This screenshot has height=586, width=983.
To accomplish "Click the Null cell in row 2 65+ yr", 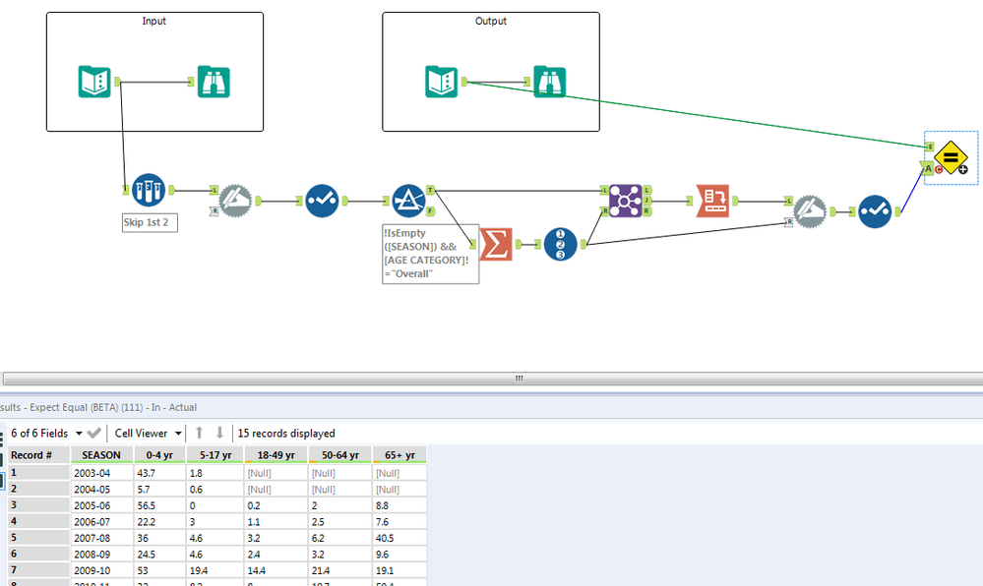I will (x=399, y=490).
